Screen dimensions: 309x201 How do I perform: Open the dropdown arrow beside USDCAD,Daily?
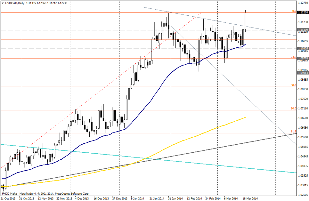pyautogui.click(x=3, y=3)
